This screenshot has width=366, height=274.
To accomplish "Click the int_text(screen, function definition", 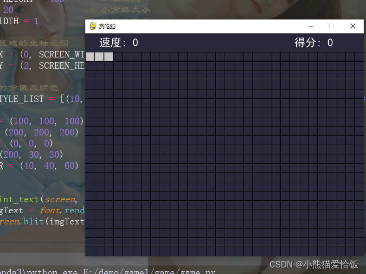I will [39, 199].
